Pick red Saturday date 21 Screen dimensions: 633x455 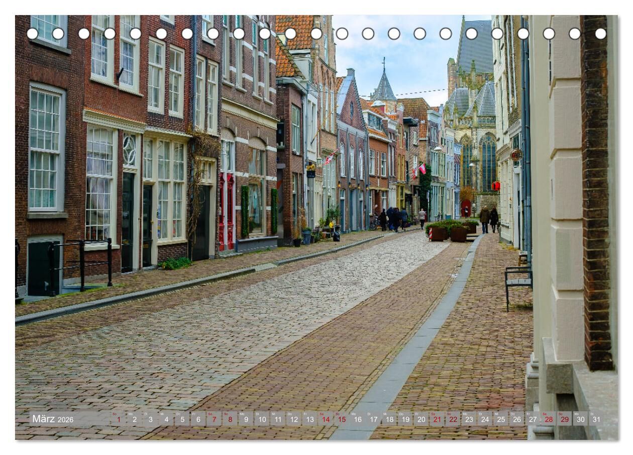click(437, 419)
